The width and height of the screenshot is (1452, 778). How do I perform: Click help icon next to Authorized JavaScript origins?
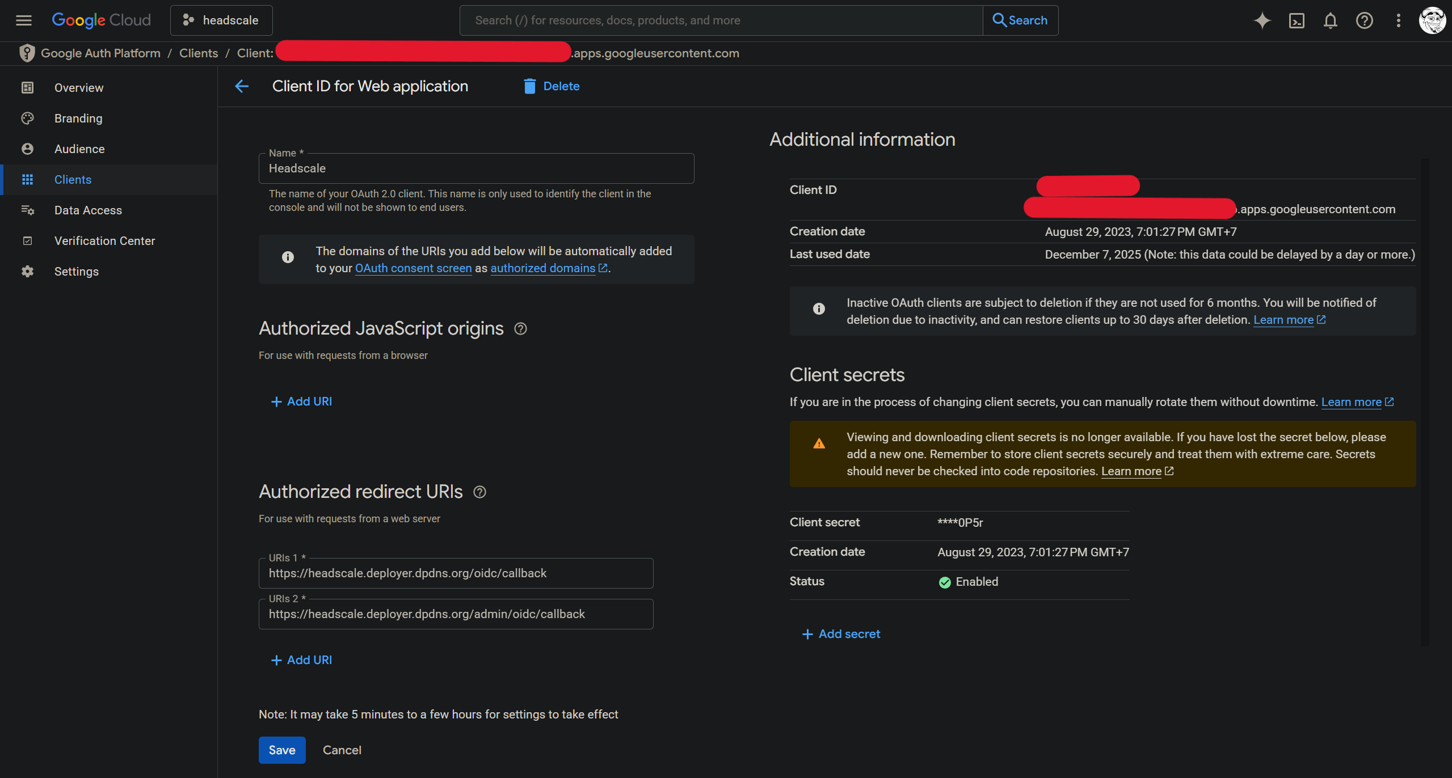[x=520, y=328]
